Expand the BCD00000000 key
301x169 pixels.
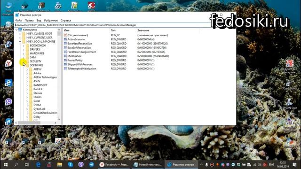tap(24, 46)
